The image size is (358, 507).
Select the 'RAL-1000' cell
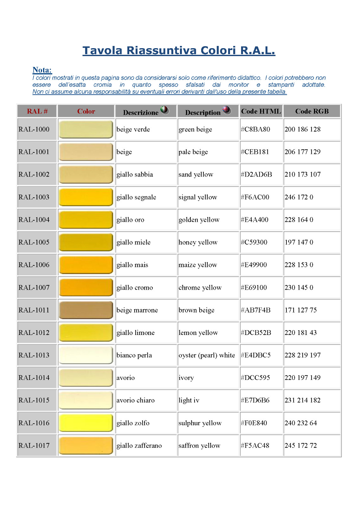point(37,129)
